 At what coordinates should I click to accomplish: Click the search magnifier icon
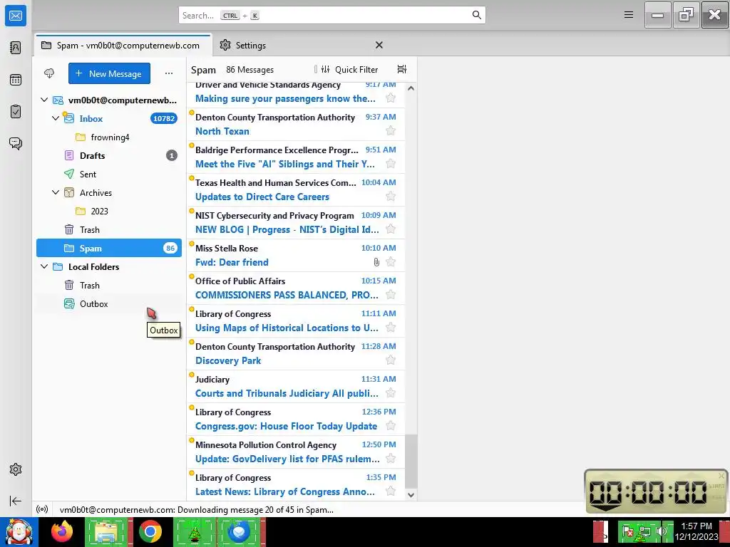tap(477, 15)
